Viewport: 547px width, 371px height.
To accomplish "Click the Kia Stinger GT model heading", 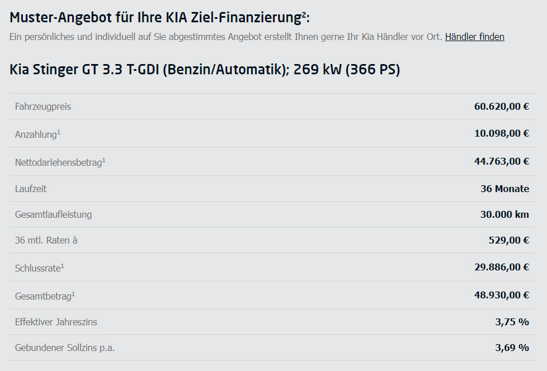I will tap(204, 70).
